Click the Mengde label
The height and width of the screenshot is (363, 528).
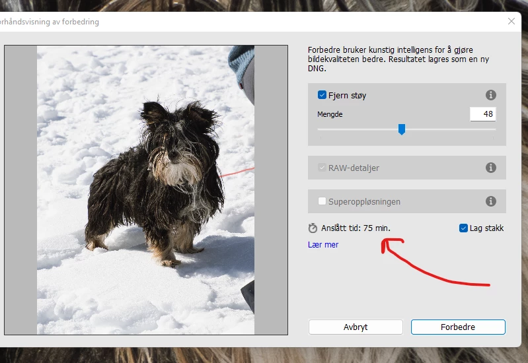pyautogui.click(x=330, y=114)
